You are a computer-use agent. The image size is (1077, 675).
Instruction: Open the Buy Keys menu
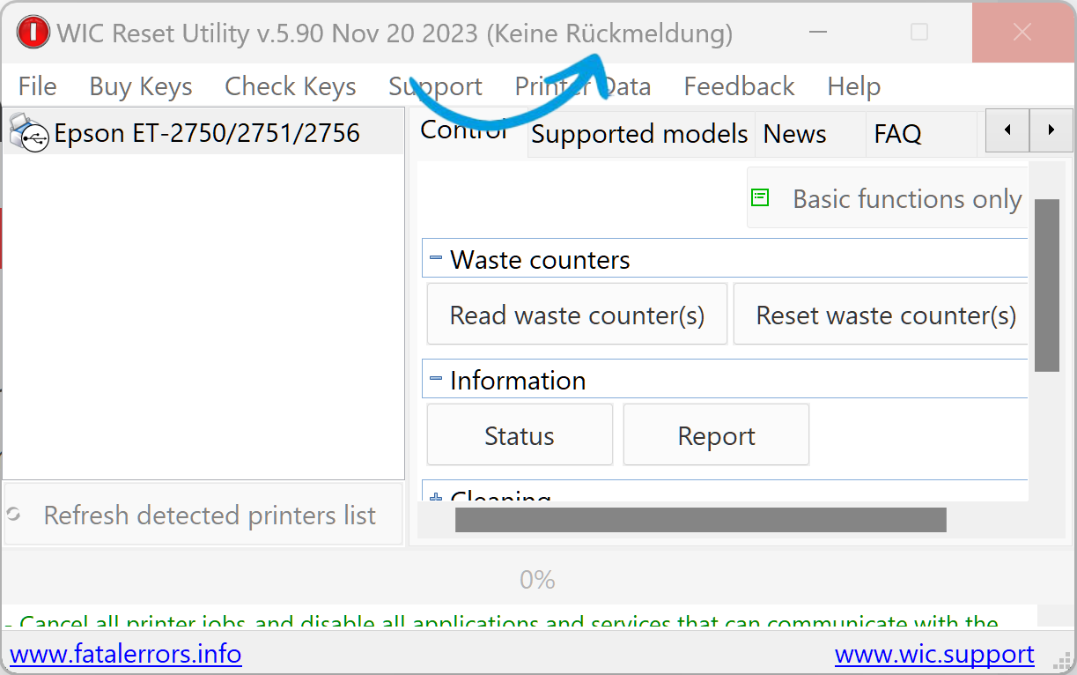(x=141, y=86)
